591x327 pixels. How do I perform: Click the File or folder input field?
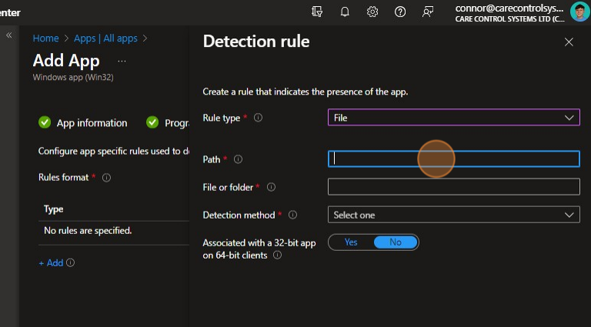453,187
